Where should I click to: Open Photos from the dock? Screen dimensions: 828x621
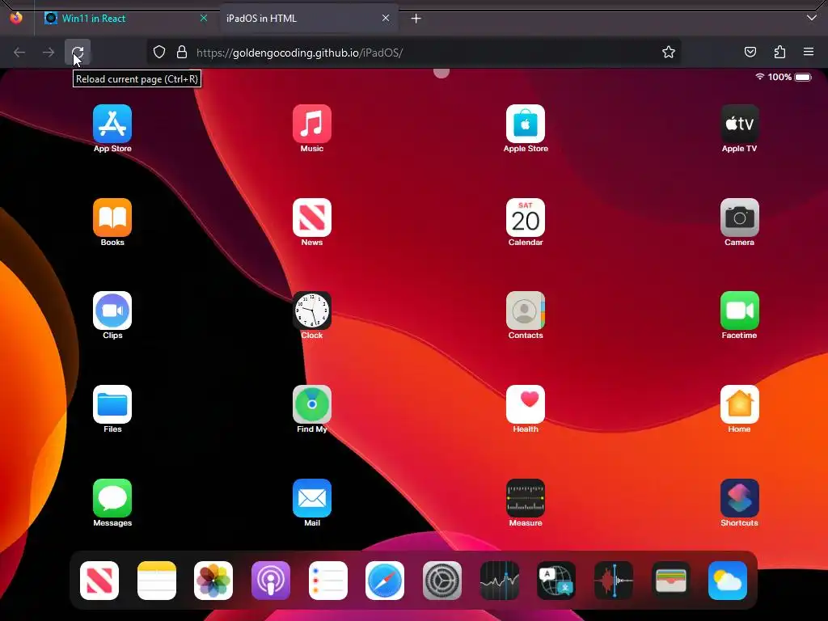click(x=213, y=581)
